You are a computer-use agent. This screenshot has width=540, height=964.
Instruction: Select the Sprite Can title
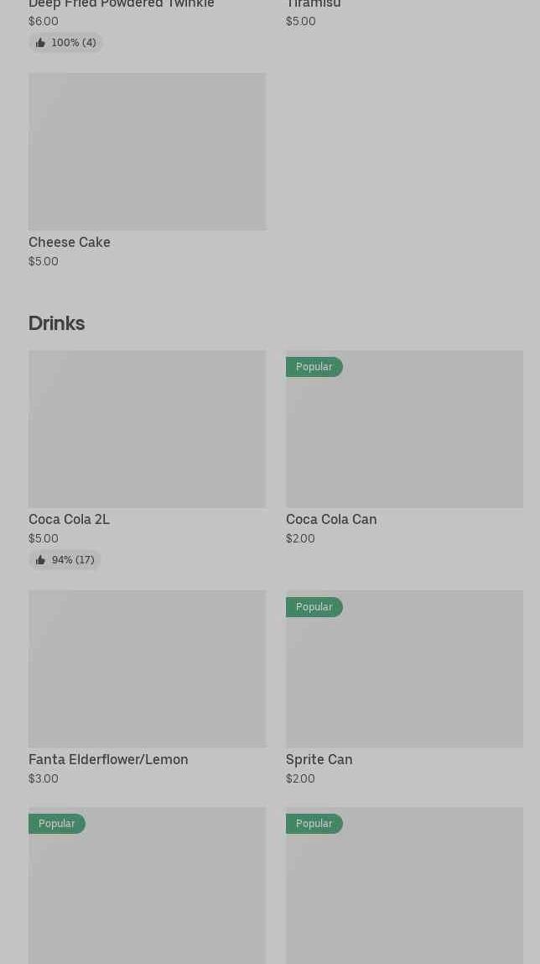pos(319,759)
